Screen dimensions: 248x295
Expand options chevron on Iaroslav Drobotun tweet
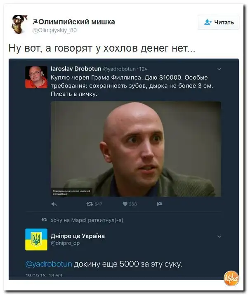pyautogui.click(x=219, y=69)
